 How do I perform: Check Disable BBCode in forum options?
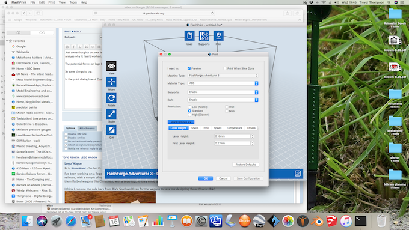pyautogui.click(x=66, y=134)
